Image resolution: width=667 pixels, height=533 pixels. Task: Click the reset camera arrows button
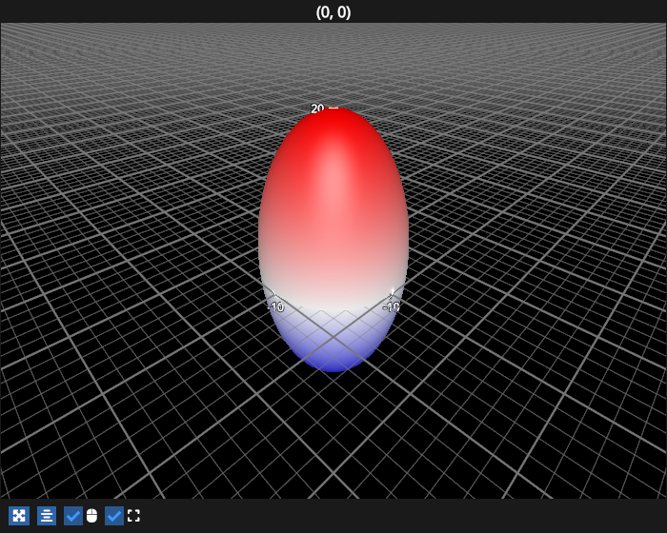pyautogui.click(x=19, y=516)
